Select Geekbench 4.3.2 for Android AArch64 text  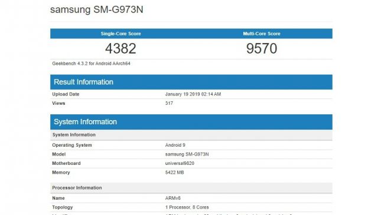click(91, 64)
